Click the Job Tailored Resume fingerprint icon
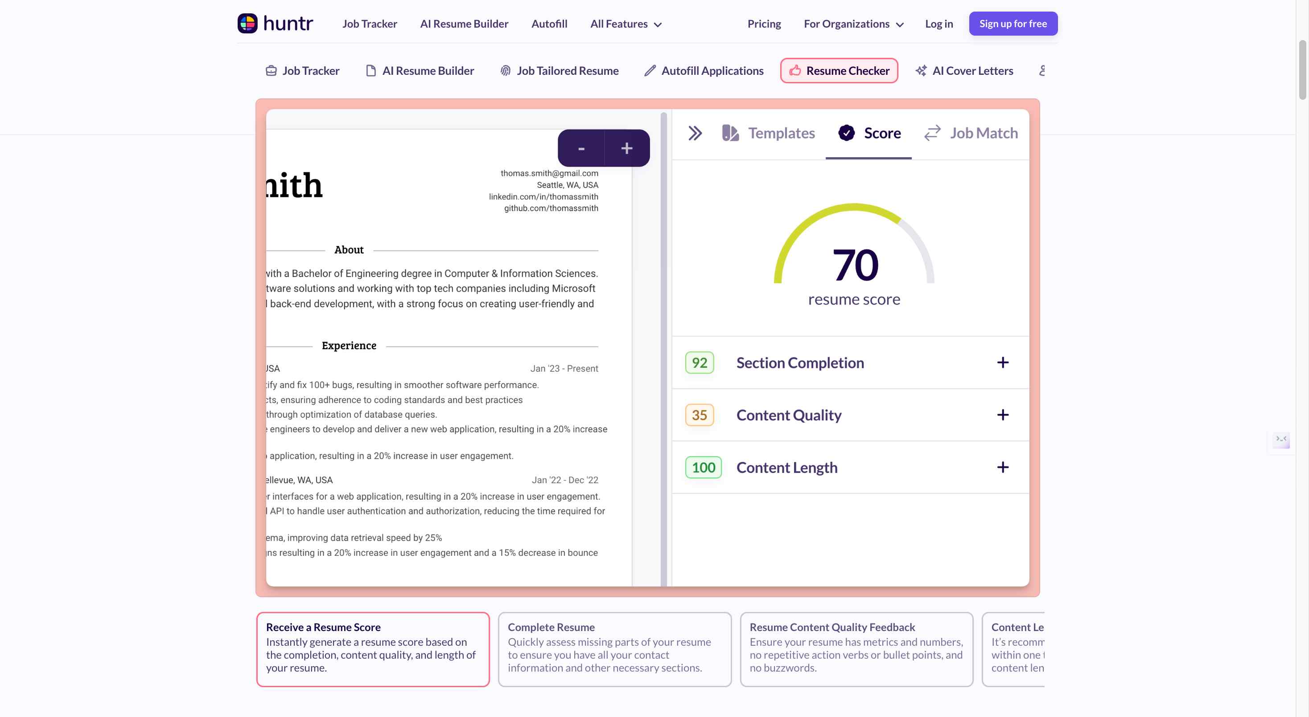Viewport: 1309px width, 717px height. tap(505, 70)
